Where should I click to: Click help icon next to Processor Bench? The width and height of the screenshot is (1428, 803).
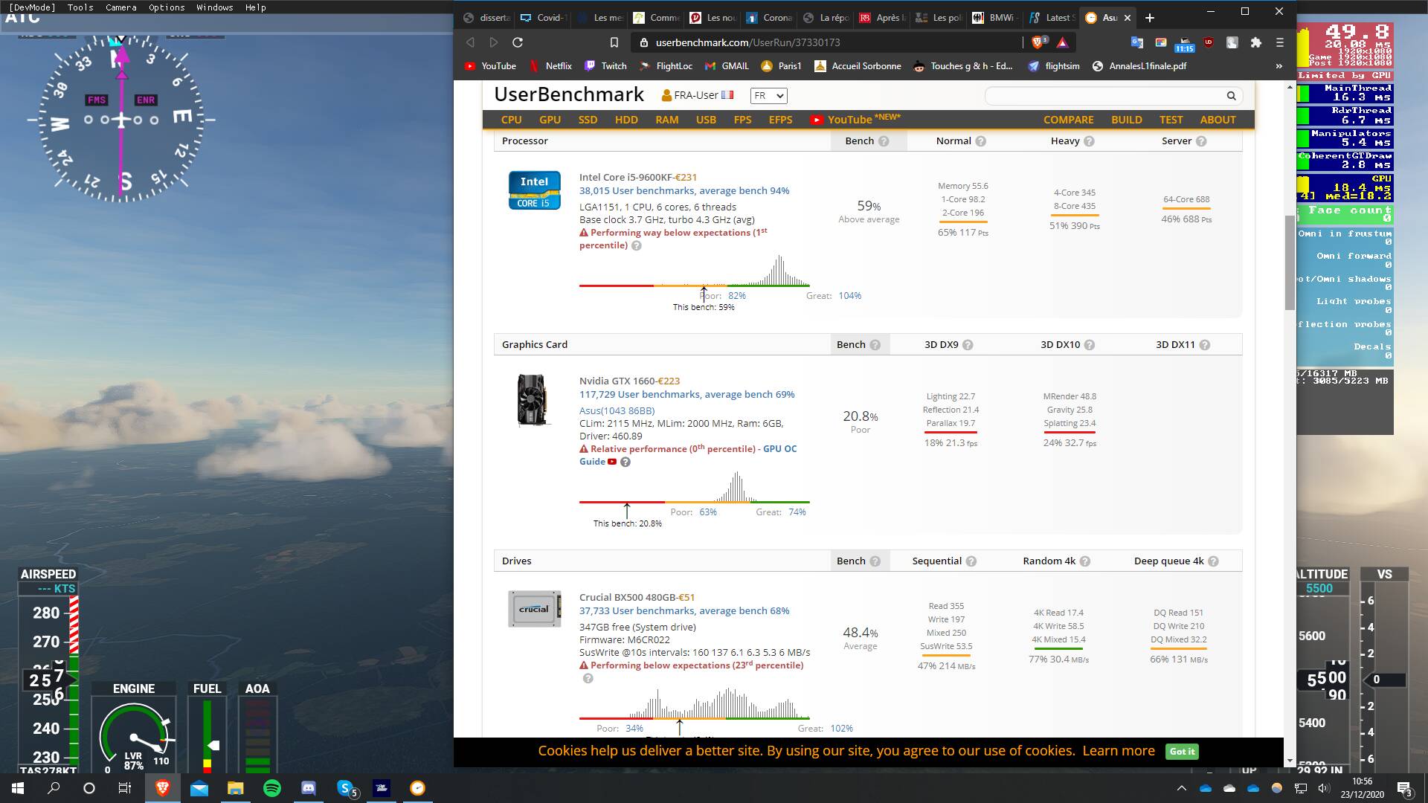point(884,141)
